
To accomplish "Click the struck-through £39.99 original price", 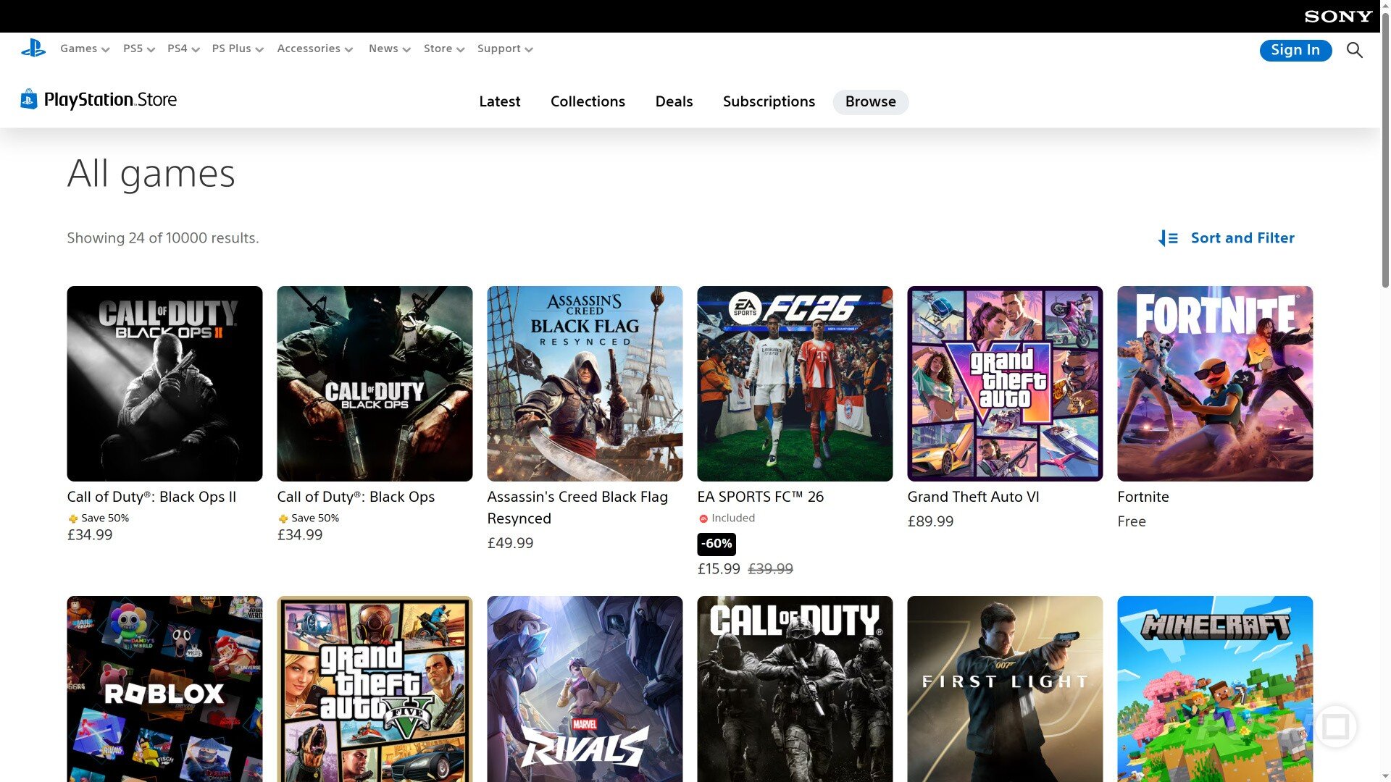I will pyautogui.click(x=770, y=569).
